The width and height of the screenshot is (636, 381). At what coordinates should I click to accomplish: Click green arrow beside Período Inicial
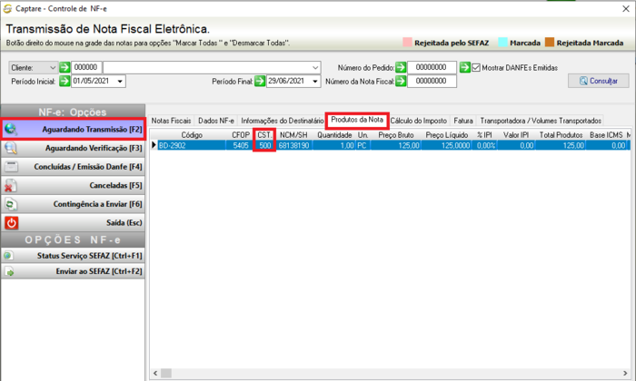pyautogui.click(x=65, y=81)
